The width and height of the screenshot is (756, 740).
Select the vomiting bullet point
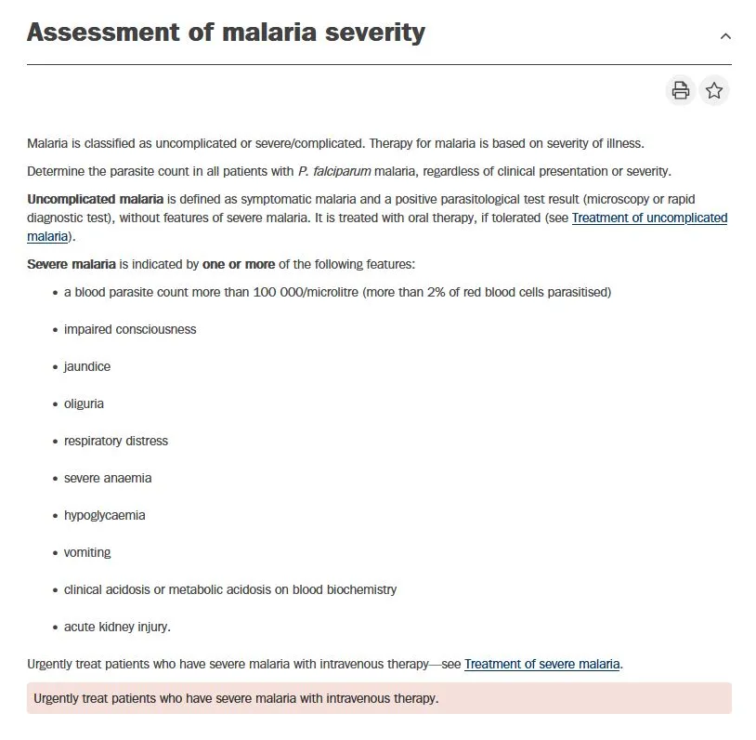(x=87, y=552)
